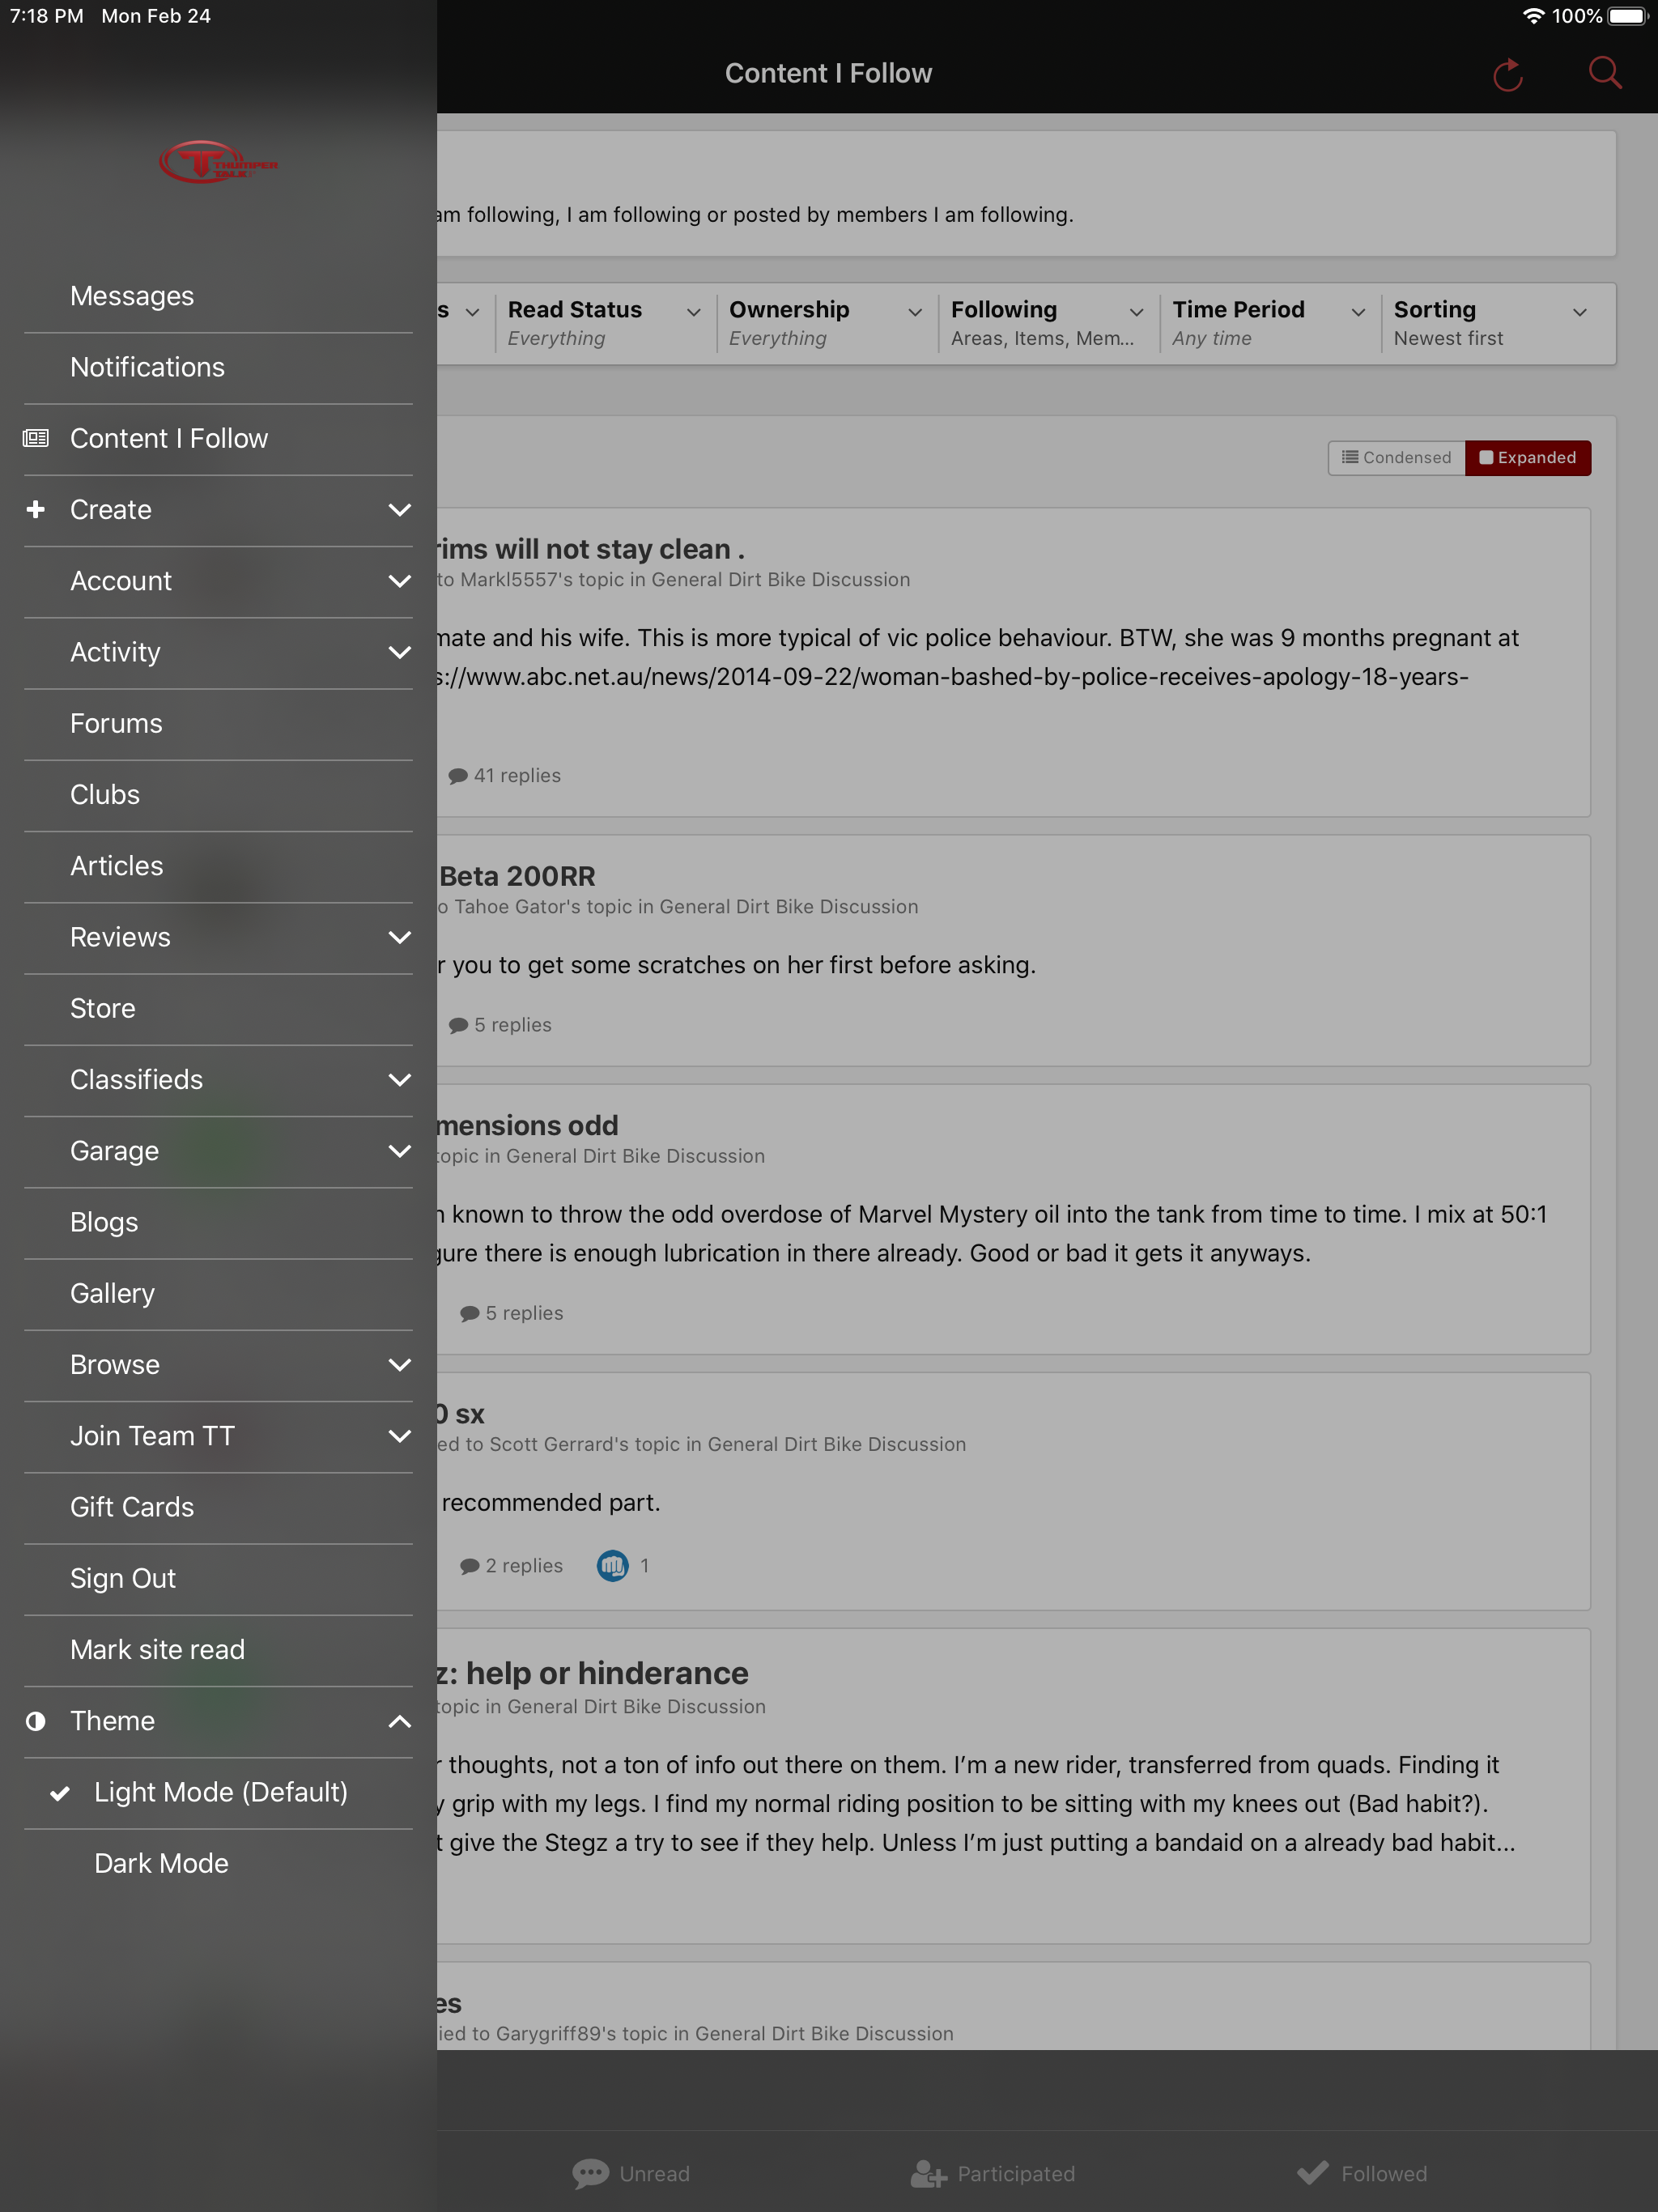
Task: Tap the Participated person icon
Action: click(x=928, y=2173)
